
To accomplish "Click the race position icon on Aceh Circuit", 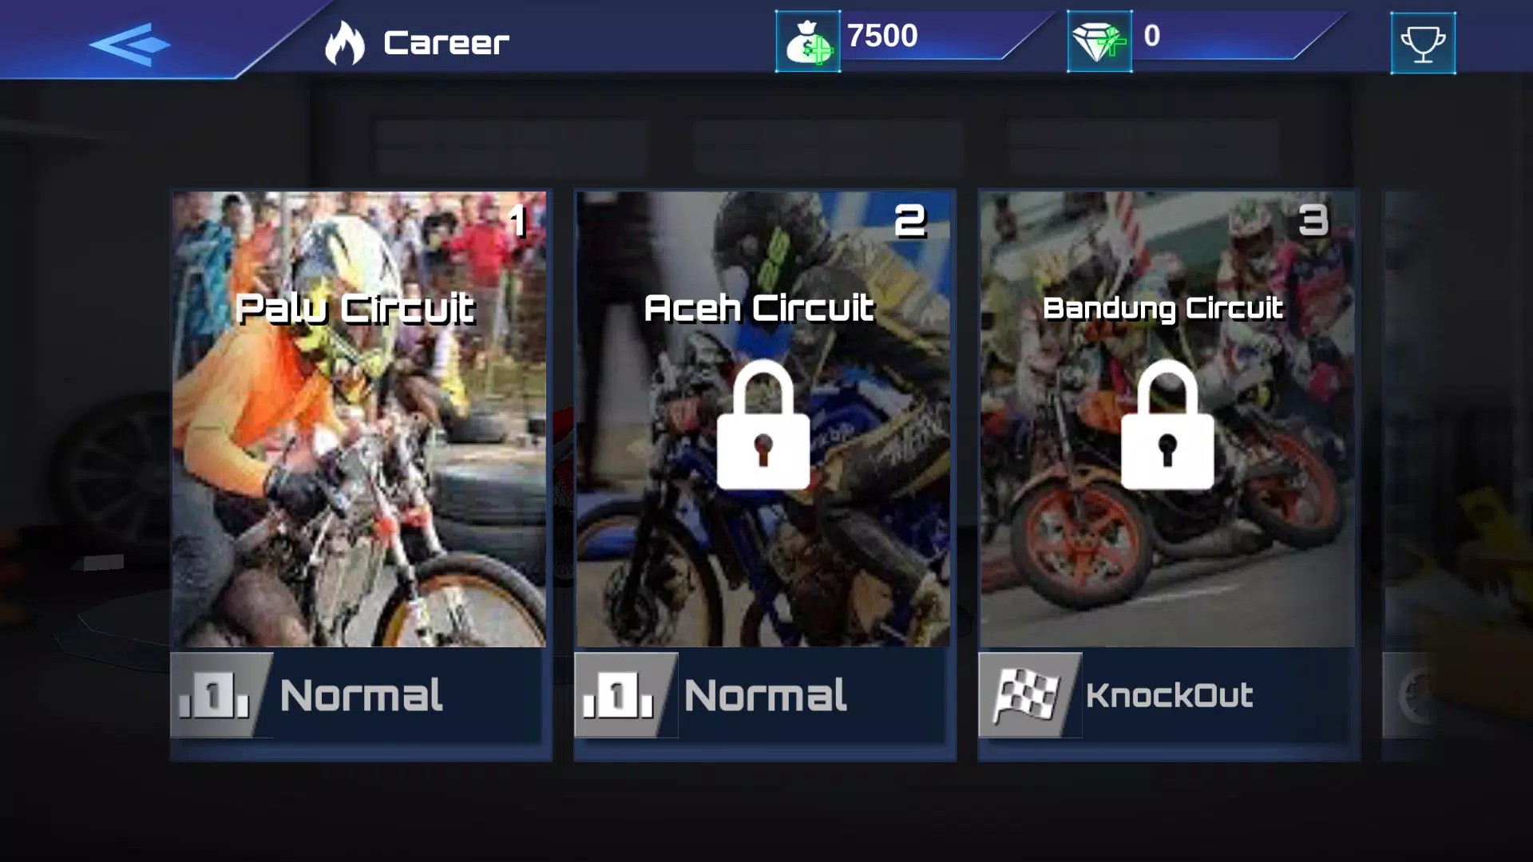I will pyautogui.click(x=621, y=694).
